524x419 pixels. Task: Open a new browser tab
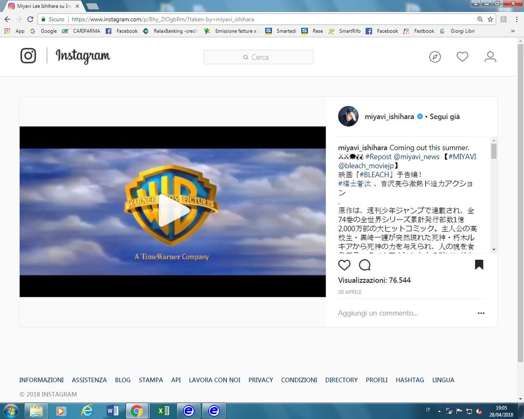click(92, 7)
